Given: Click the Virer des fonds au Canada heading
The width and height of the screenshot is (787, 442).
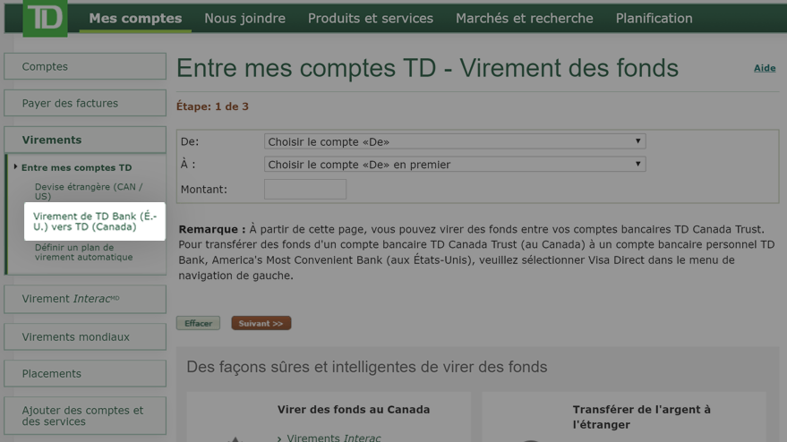Looking at the screenshot, I should [354, 410].
